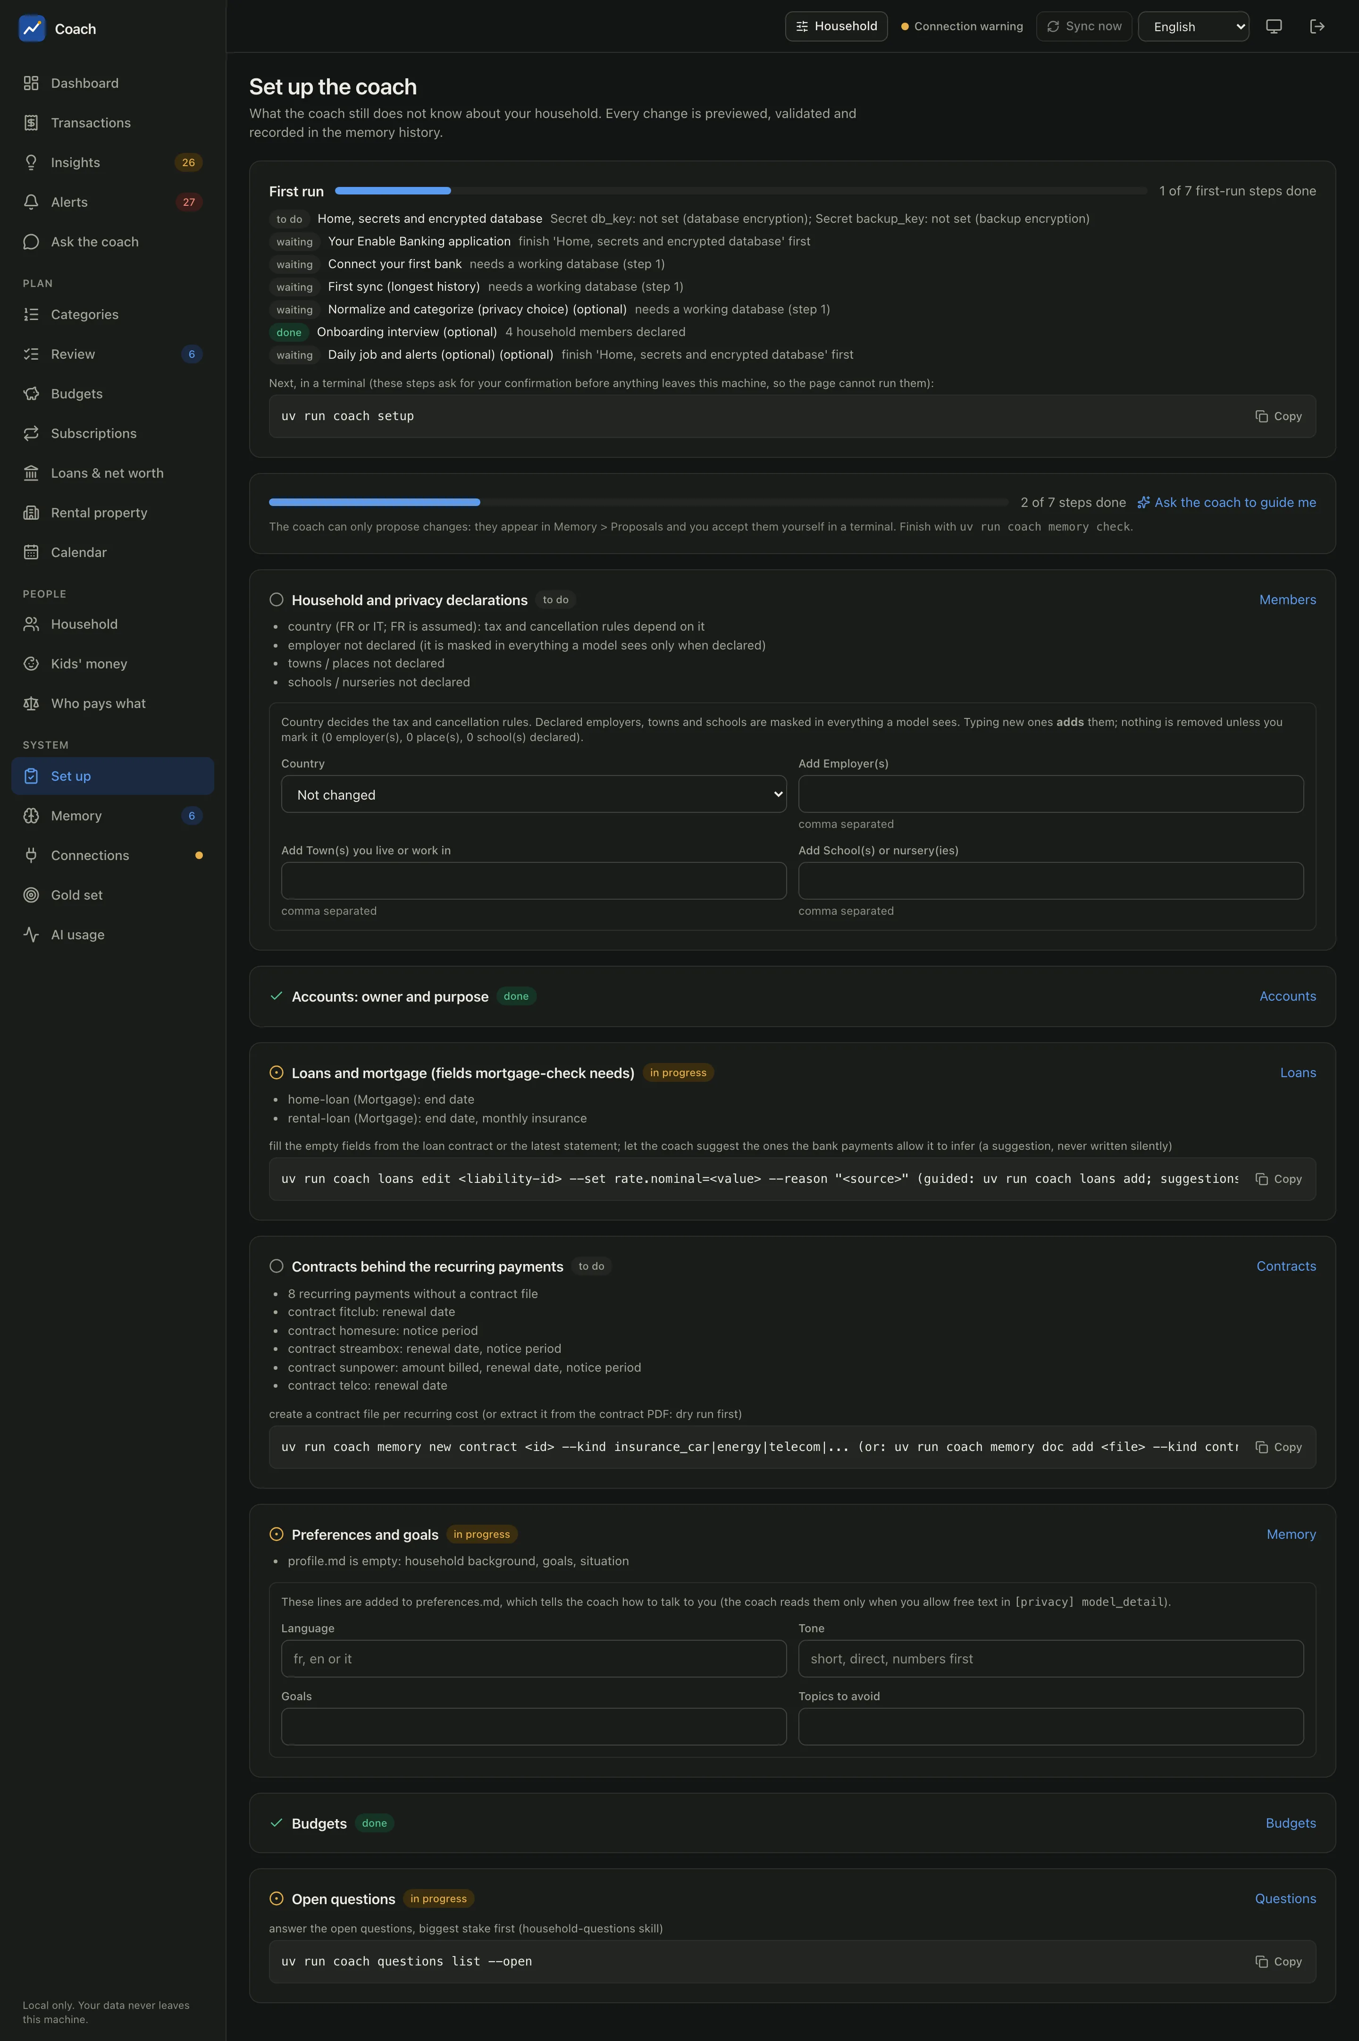Open the Insights lightbulb item
Screen dimensions: 1359x2041
point(113,162)
